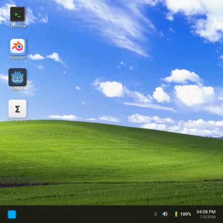Click the 100% battery percentage

(x=185, y=214)
